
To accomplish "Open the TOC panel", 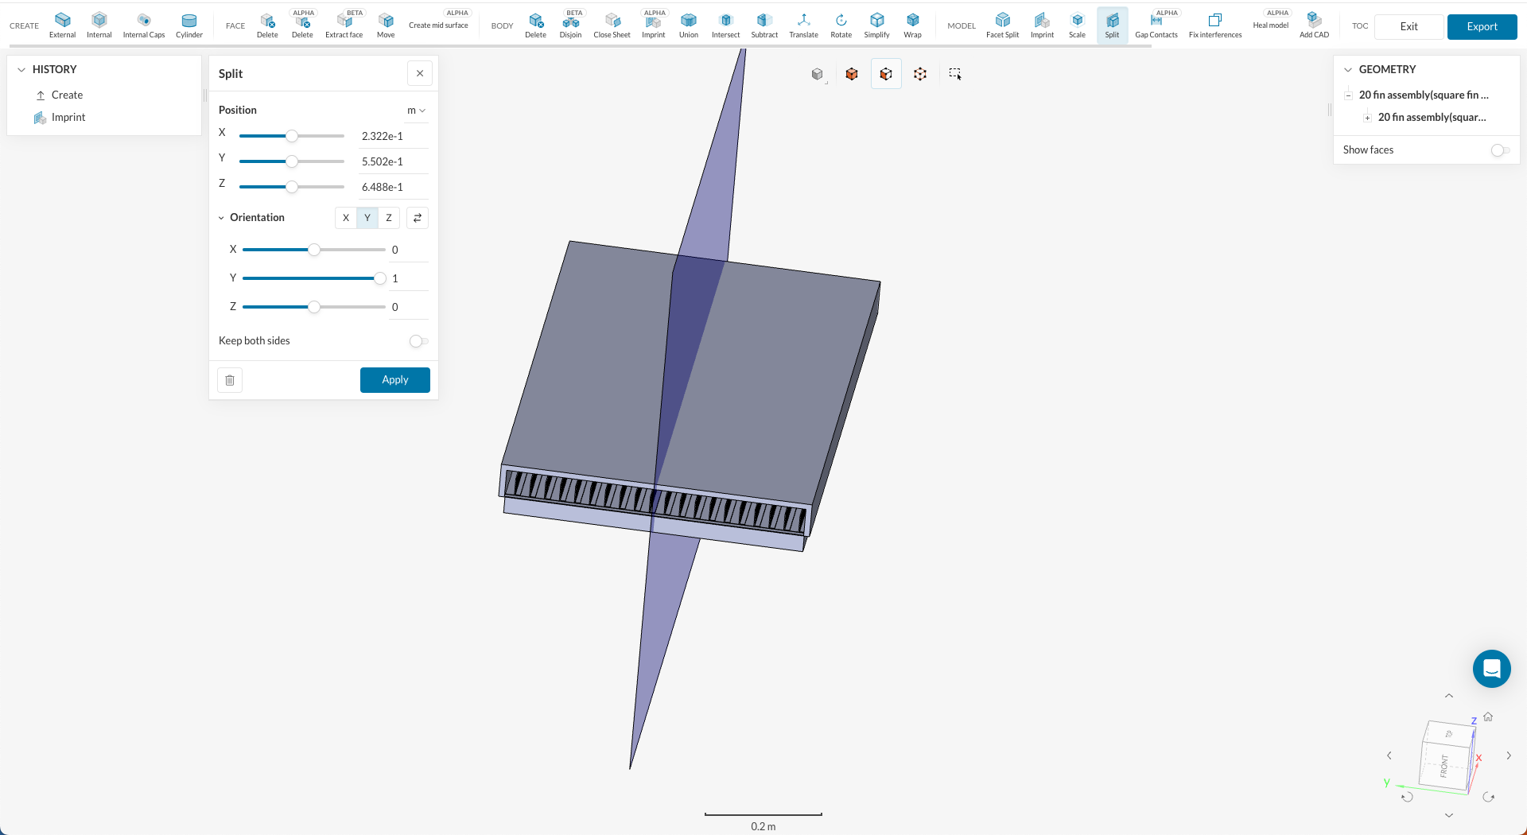I will click(x=1359, y=25).
